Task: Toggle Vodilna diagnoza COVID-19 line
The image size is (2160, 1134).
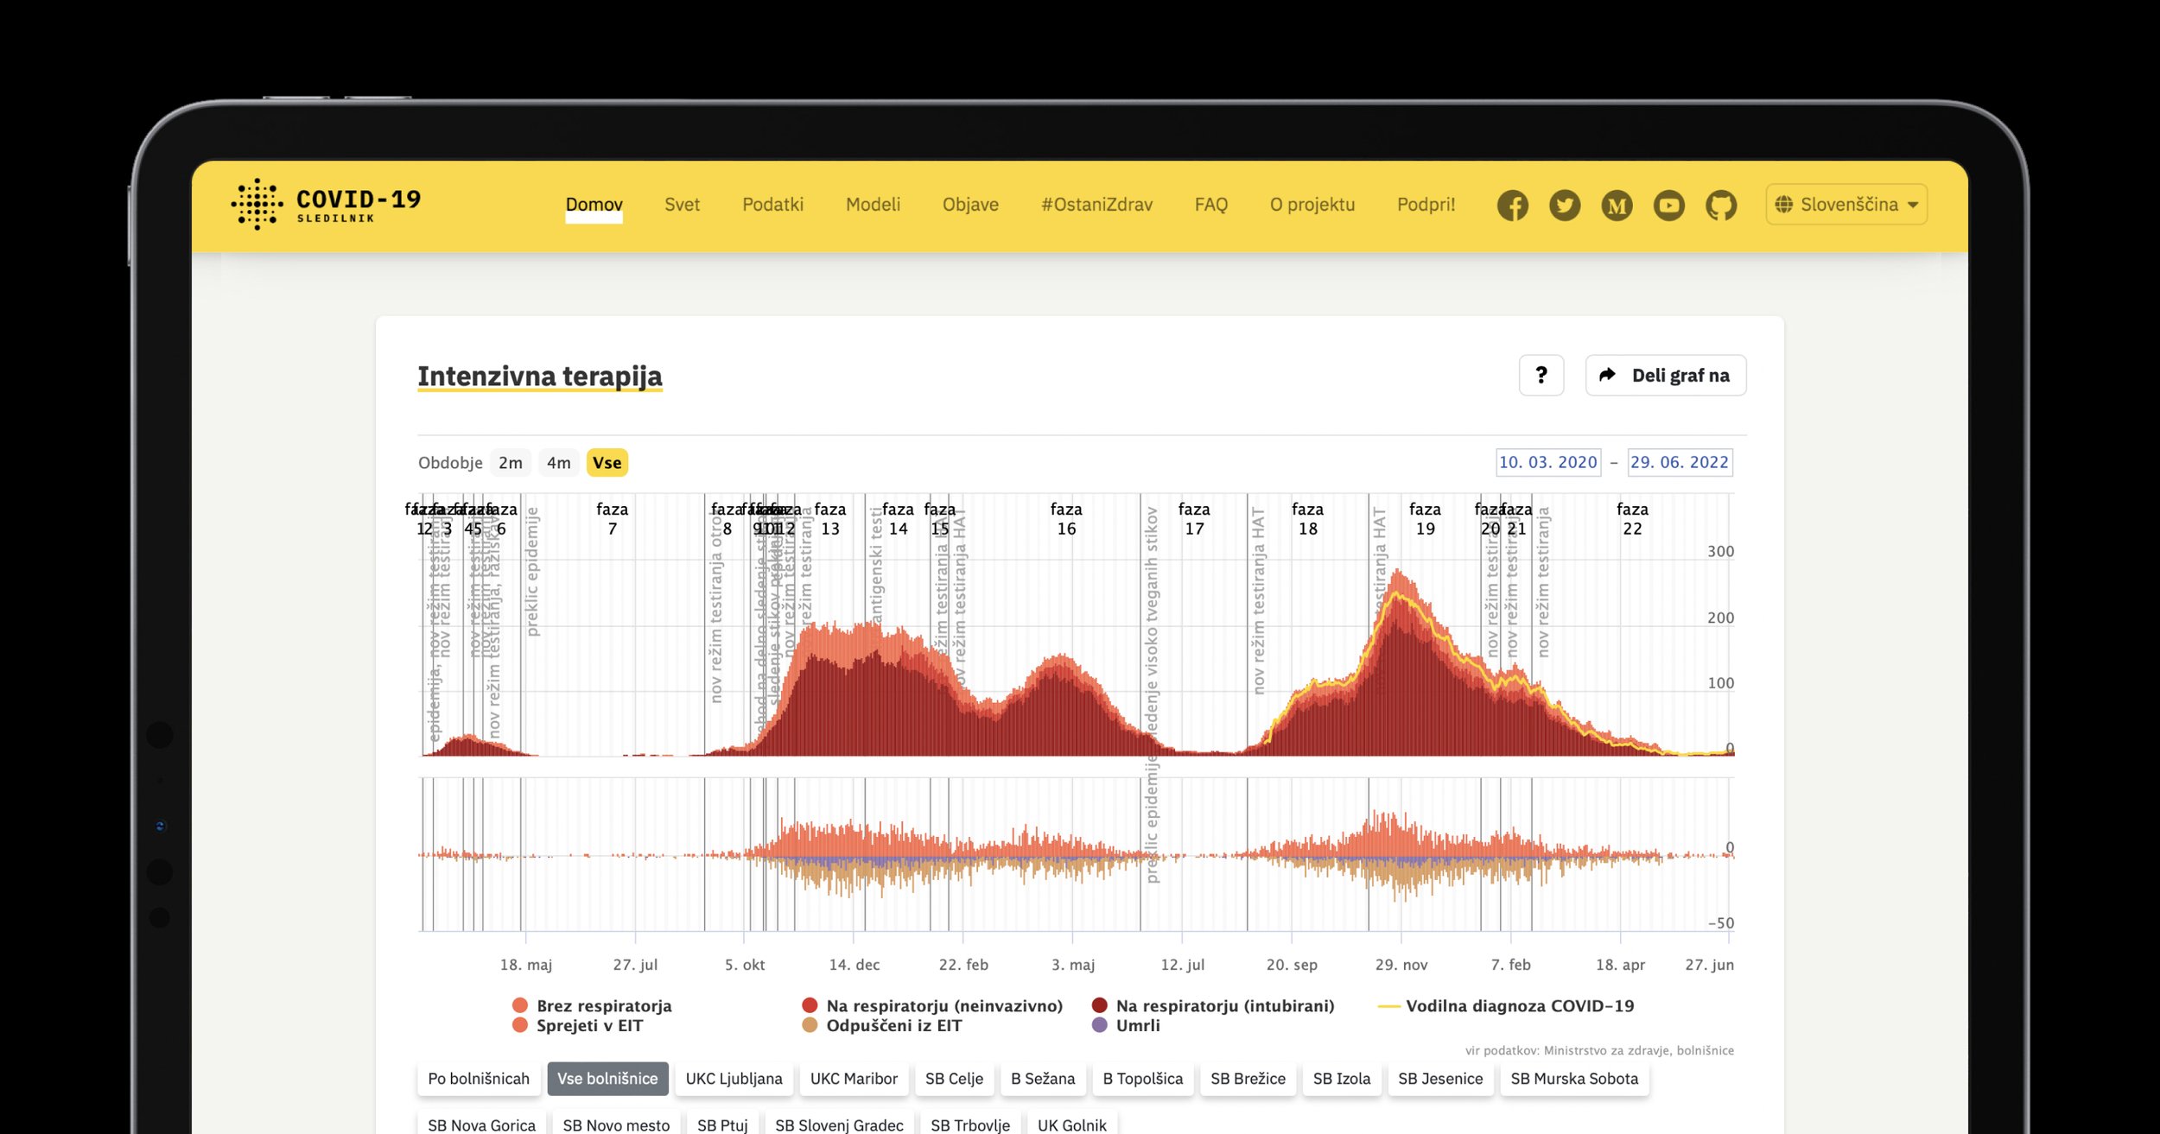Action: pyautogui.click(x=1519, y=1005)
